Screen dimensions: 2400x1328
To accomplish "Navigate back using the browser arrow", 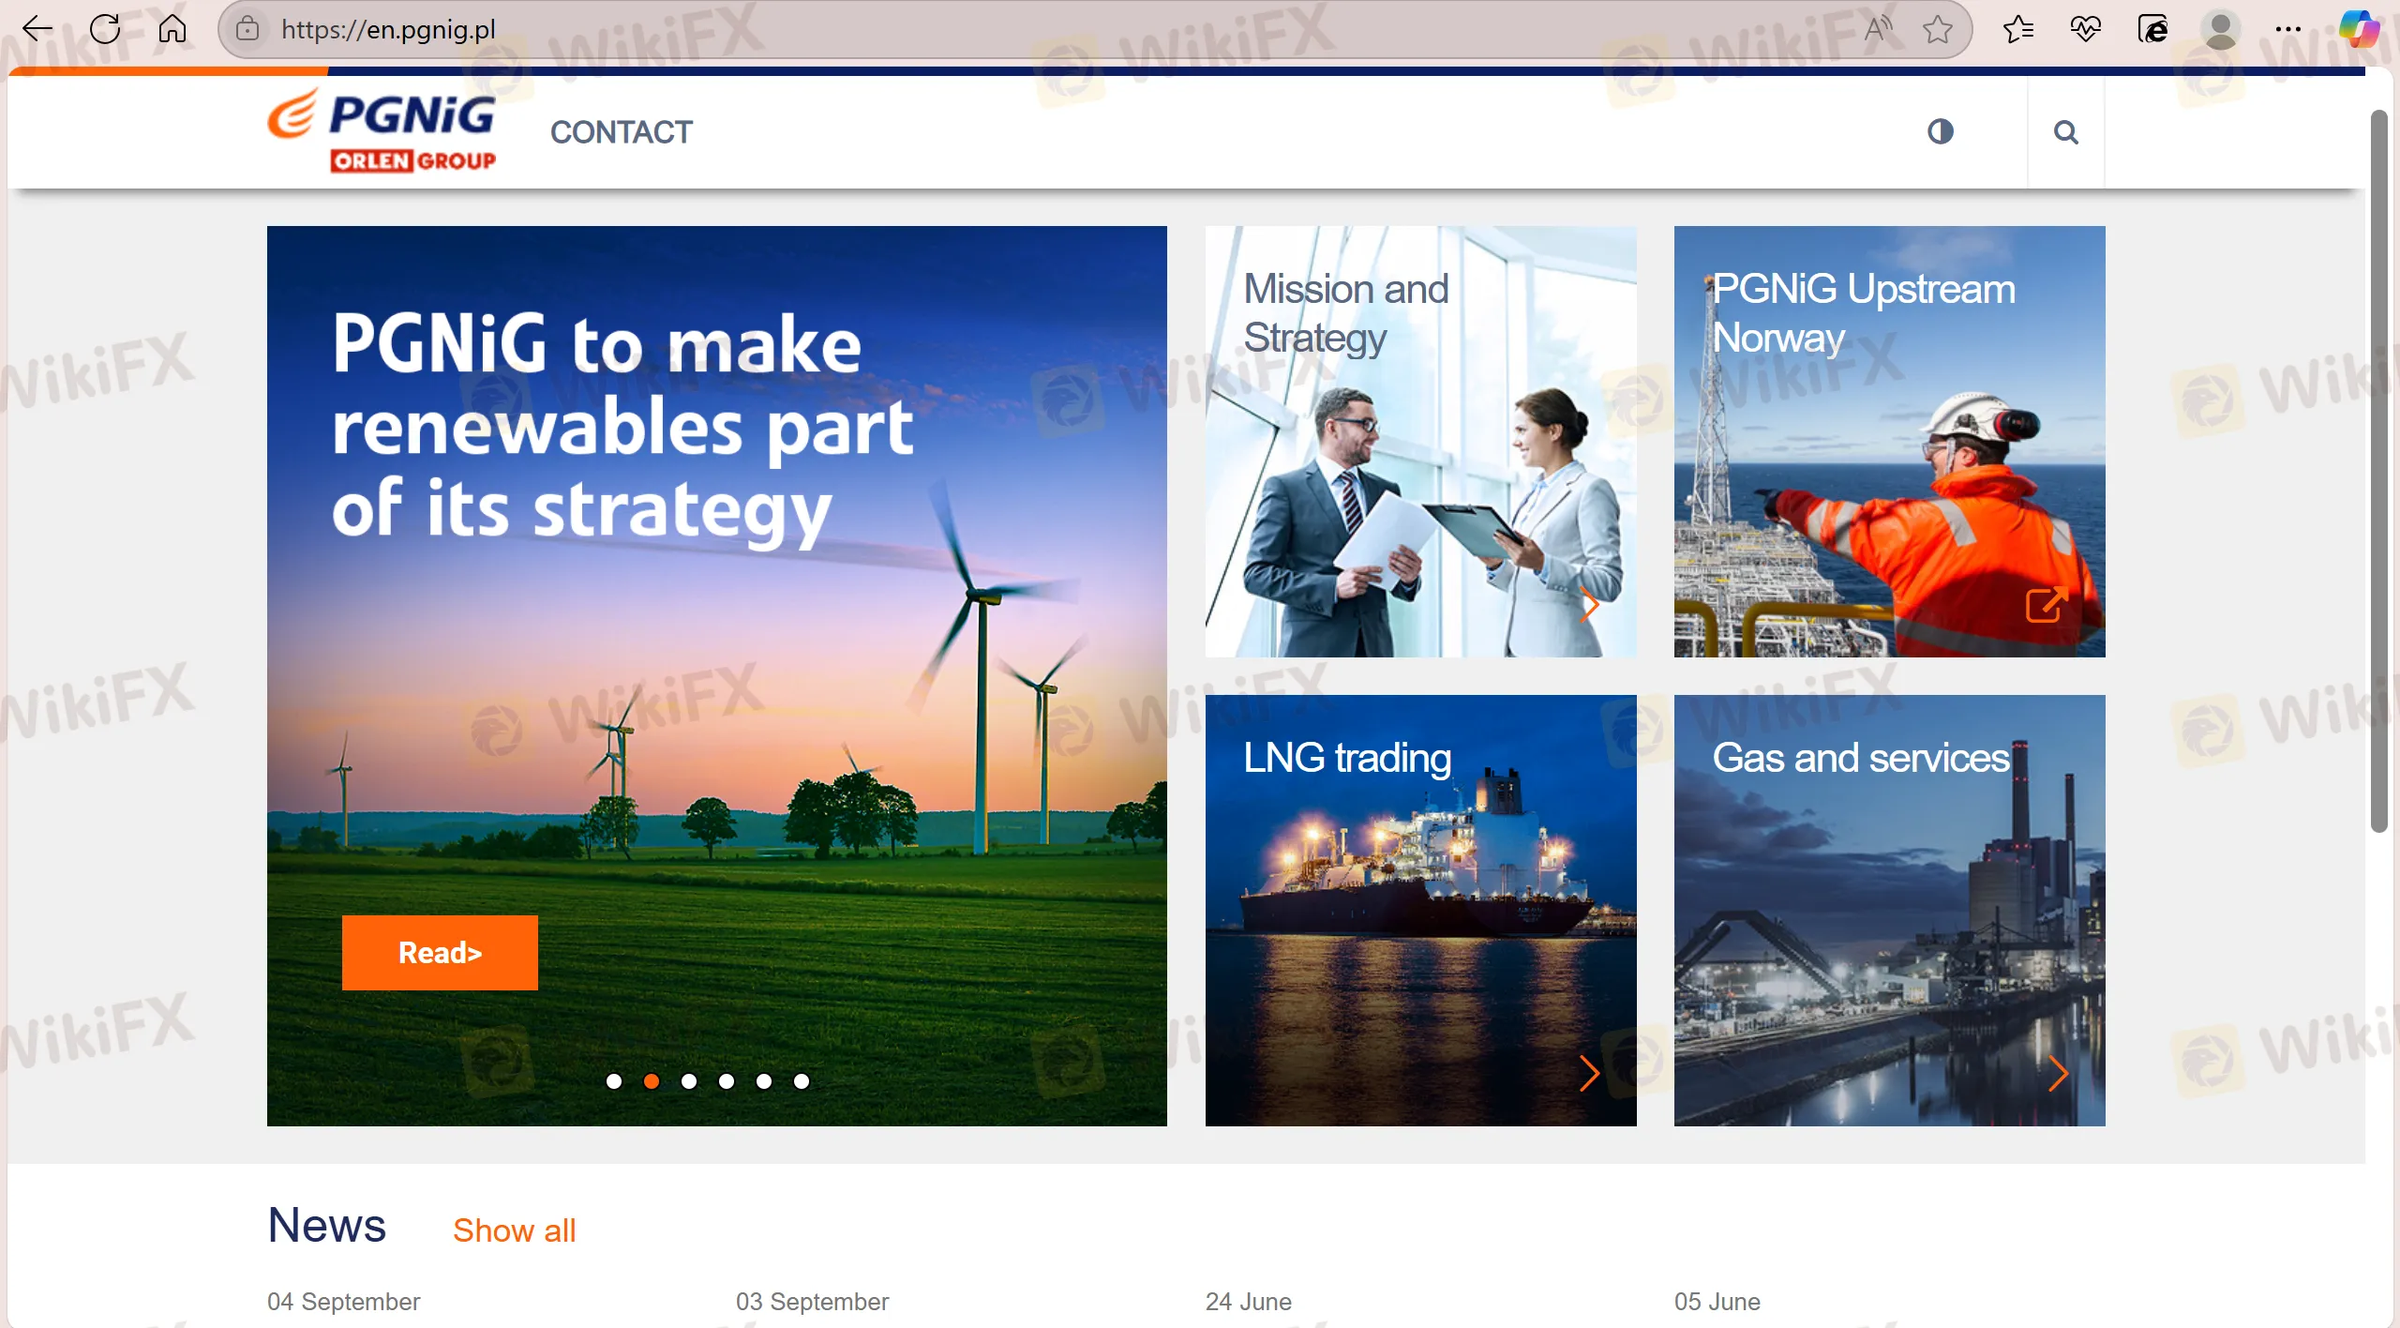I will coord(37,28).
